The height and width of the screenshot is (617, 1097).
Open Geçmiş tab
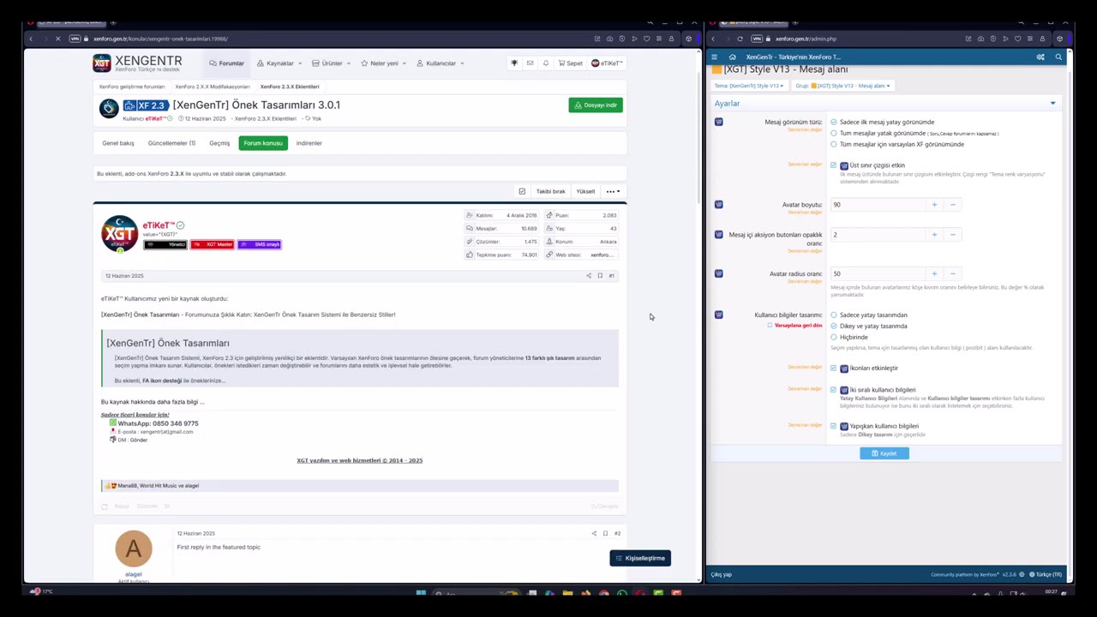click(219, 143)
